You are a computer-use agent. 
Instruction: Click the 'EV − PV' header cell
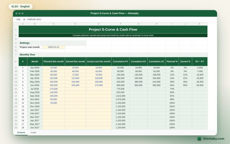point(200,62)
